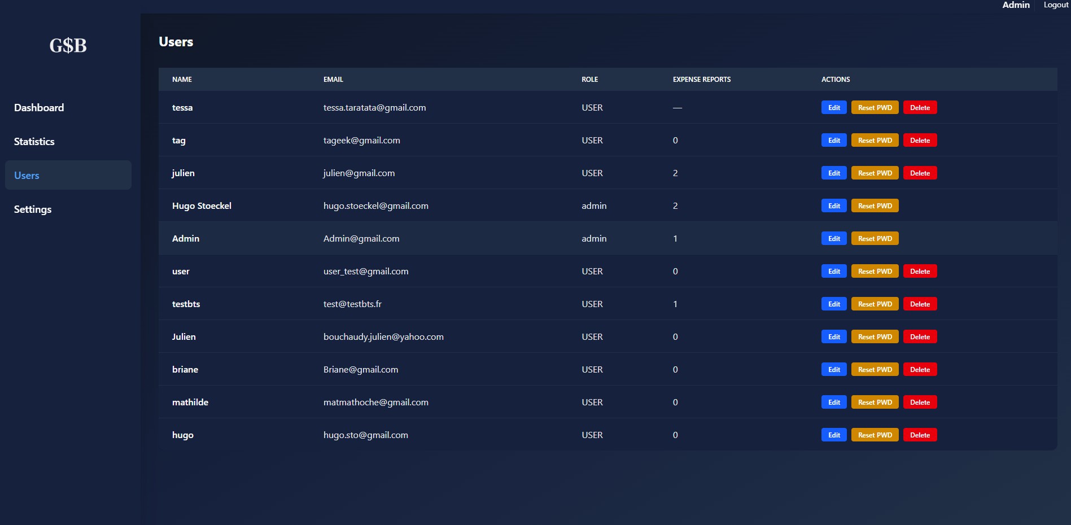Reset password for bouchaudy.julien@yahoo.com
1071x525 pixels.
(x=875, y=337)
